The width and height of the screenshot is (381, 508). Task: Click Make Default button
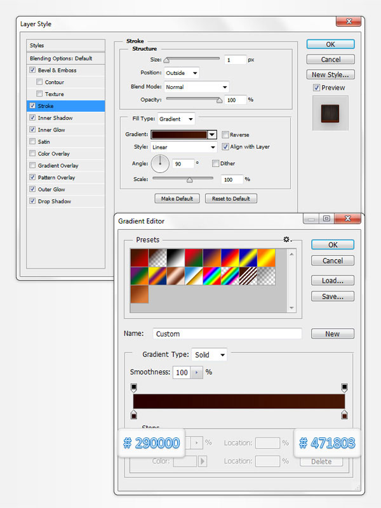point(177,199)
